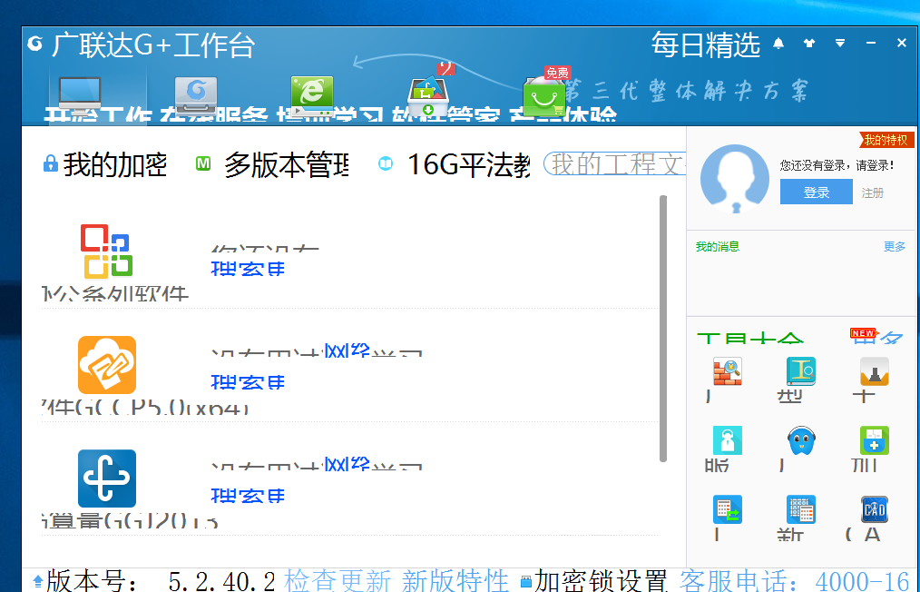Click the blue lock icon beside 我的加密
Image resolution: width=920 pixels, height=592 pixels.
pyautogui.click(x=51, y=163)
